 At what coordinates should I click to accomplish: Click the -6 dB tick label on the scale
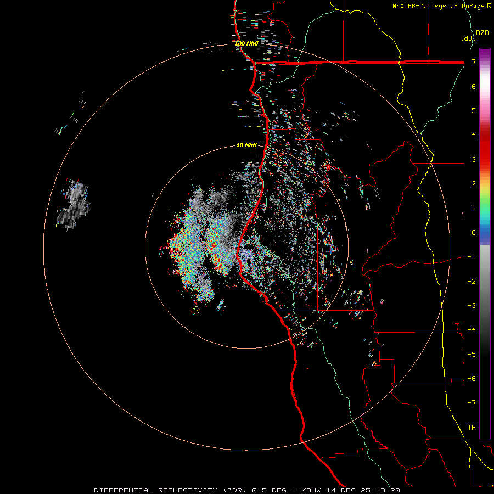(471, 378)
